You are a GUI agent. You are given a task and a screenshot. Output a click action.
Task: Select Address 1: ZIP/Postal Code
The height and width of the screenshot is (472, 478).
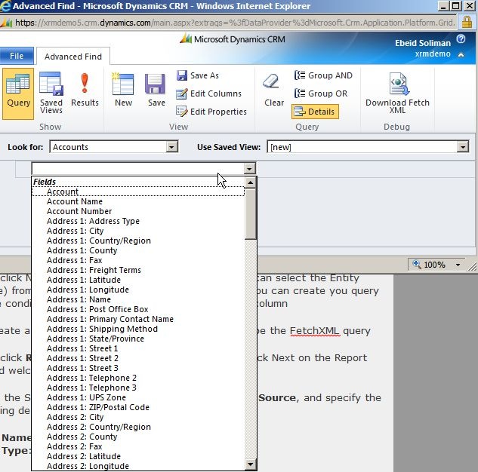[x=138, y=407]
